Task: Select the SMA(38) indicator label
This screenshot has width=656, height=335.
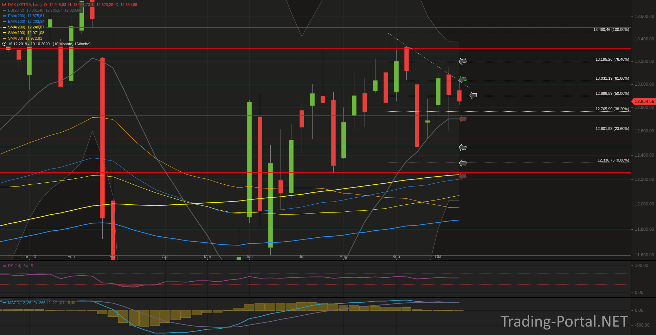Action: click(15, 38)
